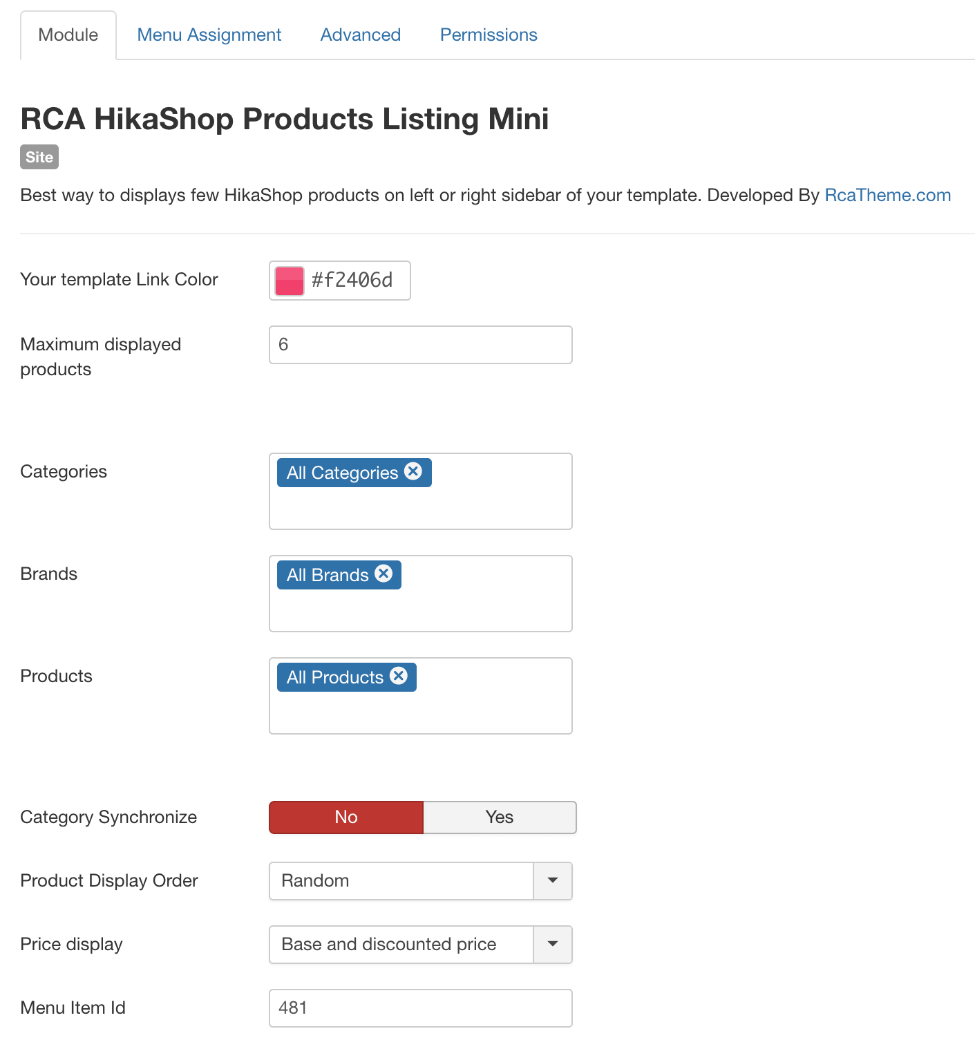Open Price display dropdown arrow
Screen dimensions: 975x1040
(x=553, y=945)
